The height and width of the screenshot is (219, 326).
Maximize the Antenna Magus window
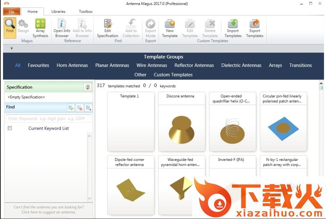311,3
